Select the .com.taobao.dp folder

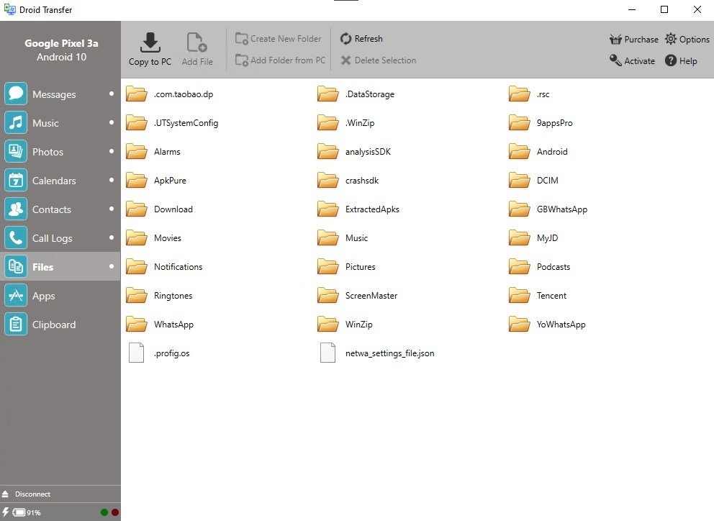(x=170, y=94)
